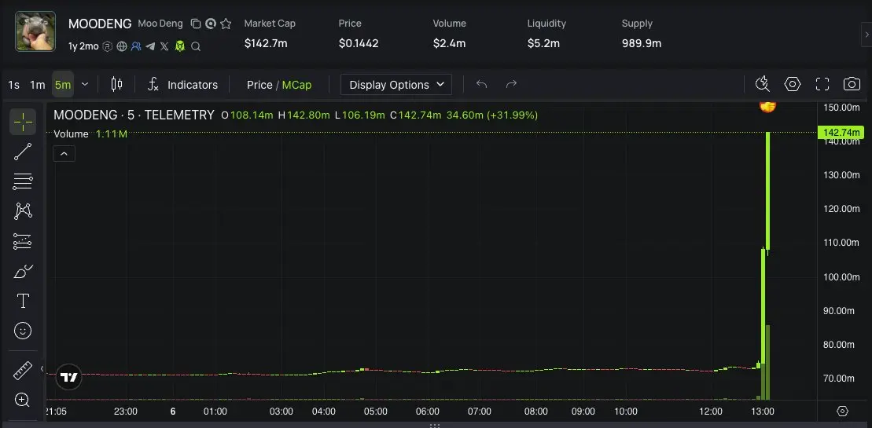The height and width of the screenshot is (428, 872).
Task: Click the Supply value 989.9m
Action: 642,43
